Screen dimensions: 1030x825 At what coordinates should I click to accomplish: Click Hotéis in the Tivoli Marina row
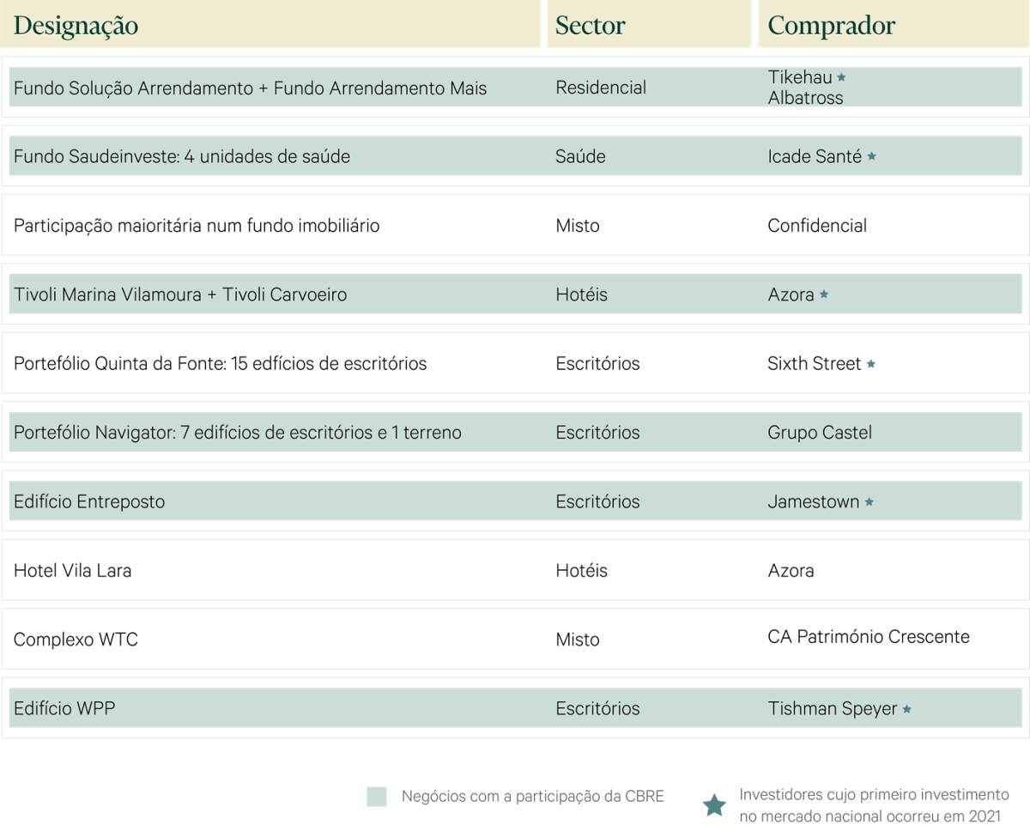[x=581, y=294]
